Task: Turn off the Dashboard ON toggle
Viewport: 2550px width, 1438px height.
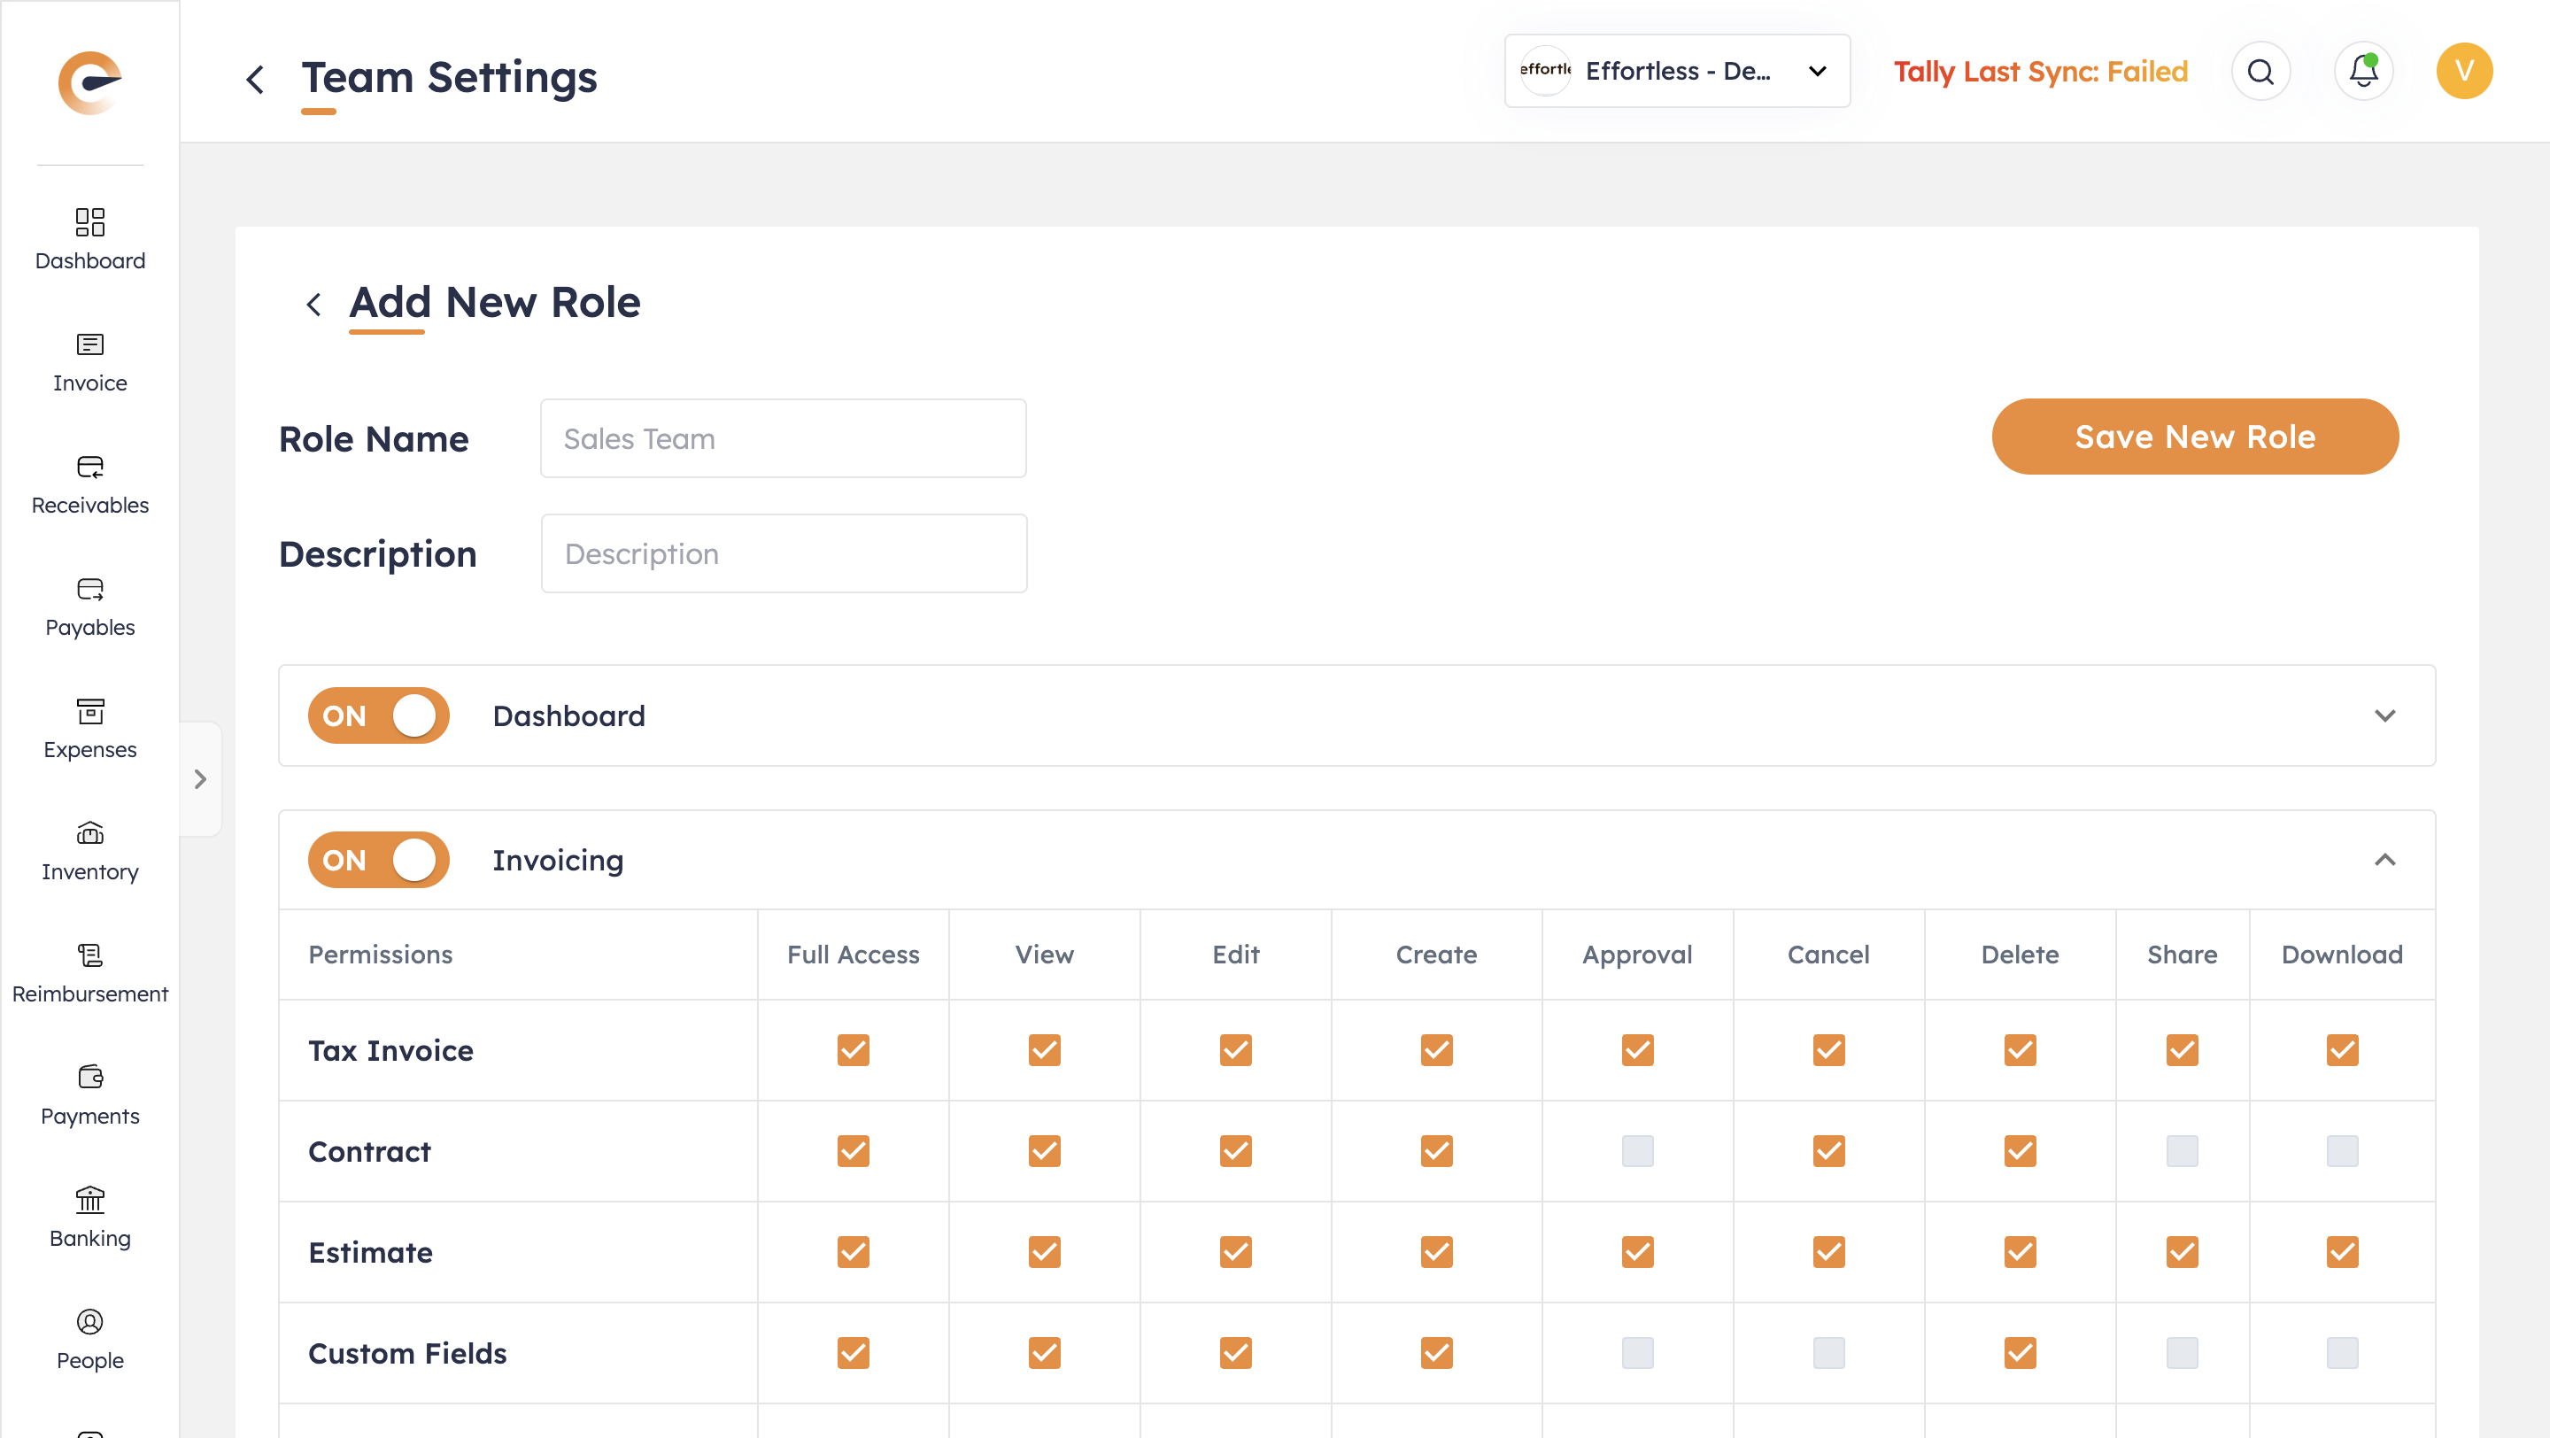Action: coord(378,715)
